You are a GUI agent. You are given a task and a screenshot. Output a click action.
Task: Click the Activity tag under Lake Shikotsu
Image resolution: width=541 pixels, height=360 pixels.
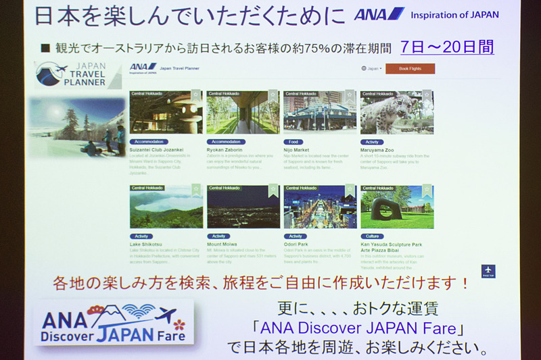[141, 236]
